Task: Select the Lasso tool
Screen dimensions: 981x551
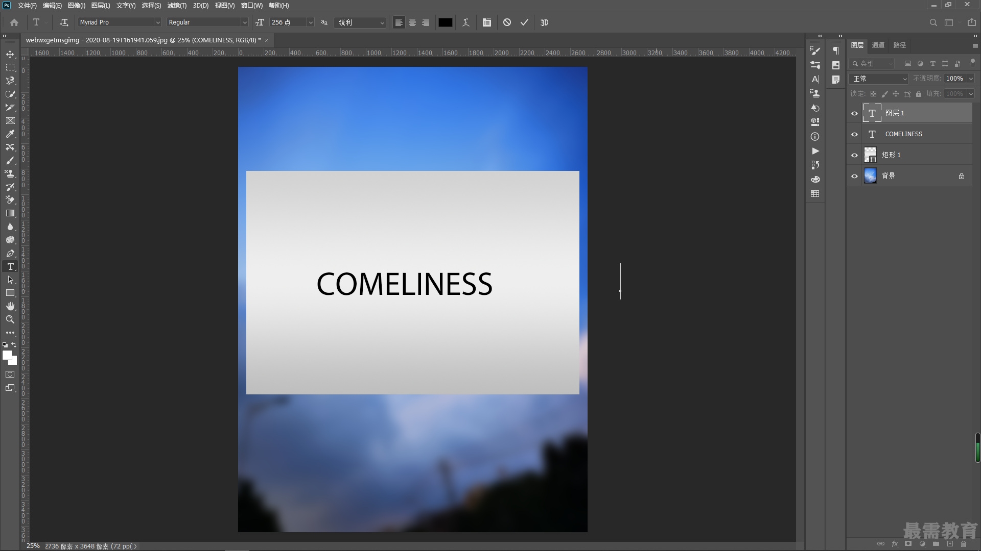Action: 10,81
